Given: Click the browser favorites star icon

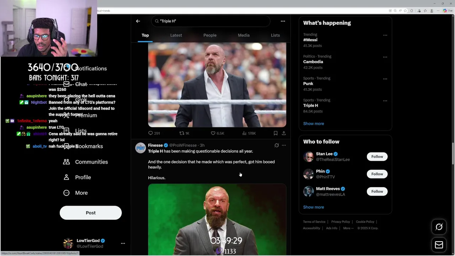Looking at the screenshot, I should coord(405,11).
